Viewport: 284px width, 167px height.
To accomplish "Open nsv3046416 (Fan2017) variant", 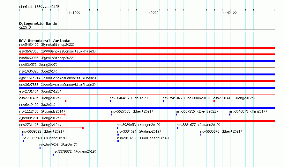I will pyautogui.click(x=129, y=98).
